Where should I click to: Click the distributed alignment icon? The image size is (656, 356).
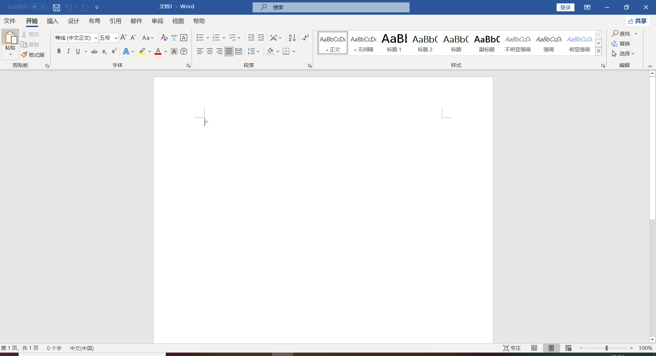click(x=239, y=51)
